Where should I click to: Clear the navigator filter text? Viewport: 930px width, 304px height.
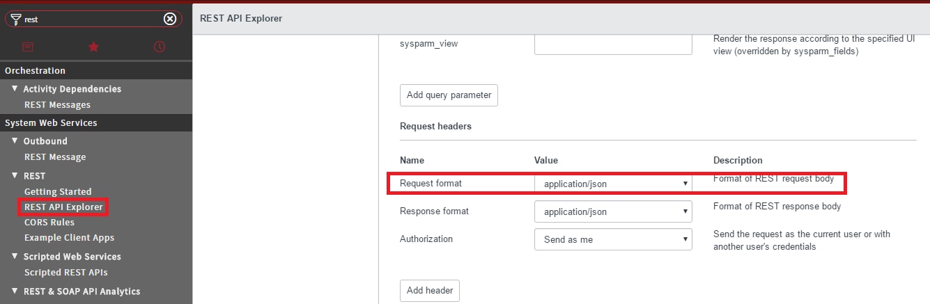coord(170,19)
